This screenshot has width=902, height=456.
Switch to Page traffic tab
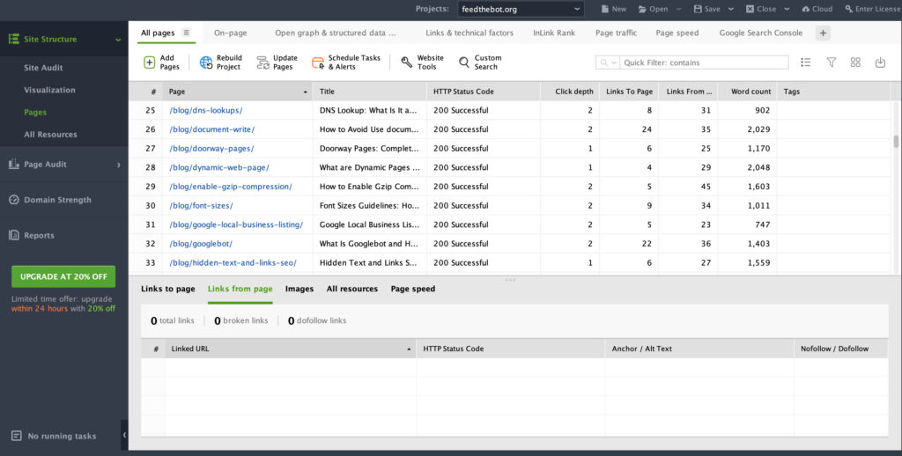[x=616, y=33]
